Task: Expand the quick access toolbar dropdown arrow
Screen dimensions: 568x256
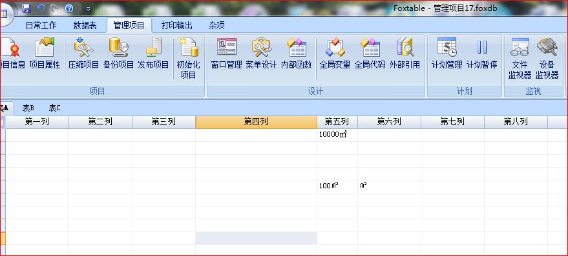Action: point(88,8)
